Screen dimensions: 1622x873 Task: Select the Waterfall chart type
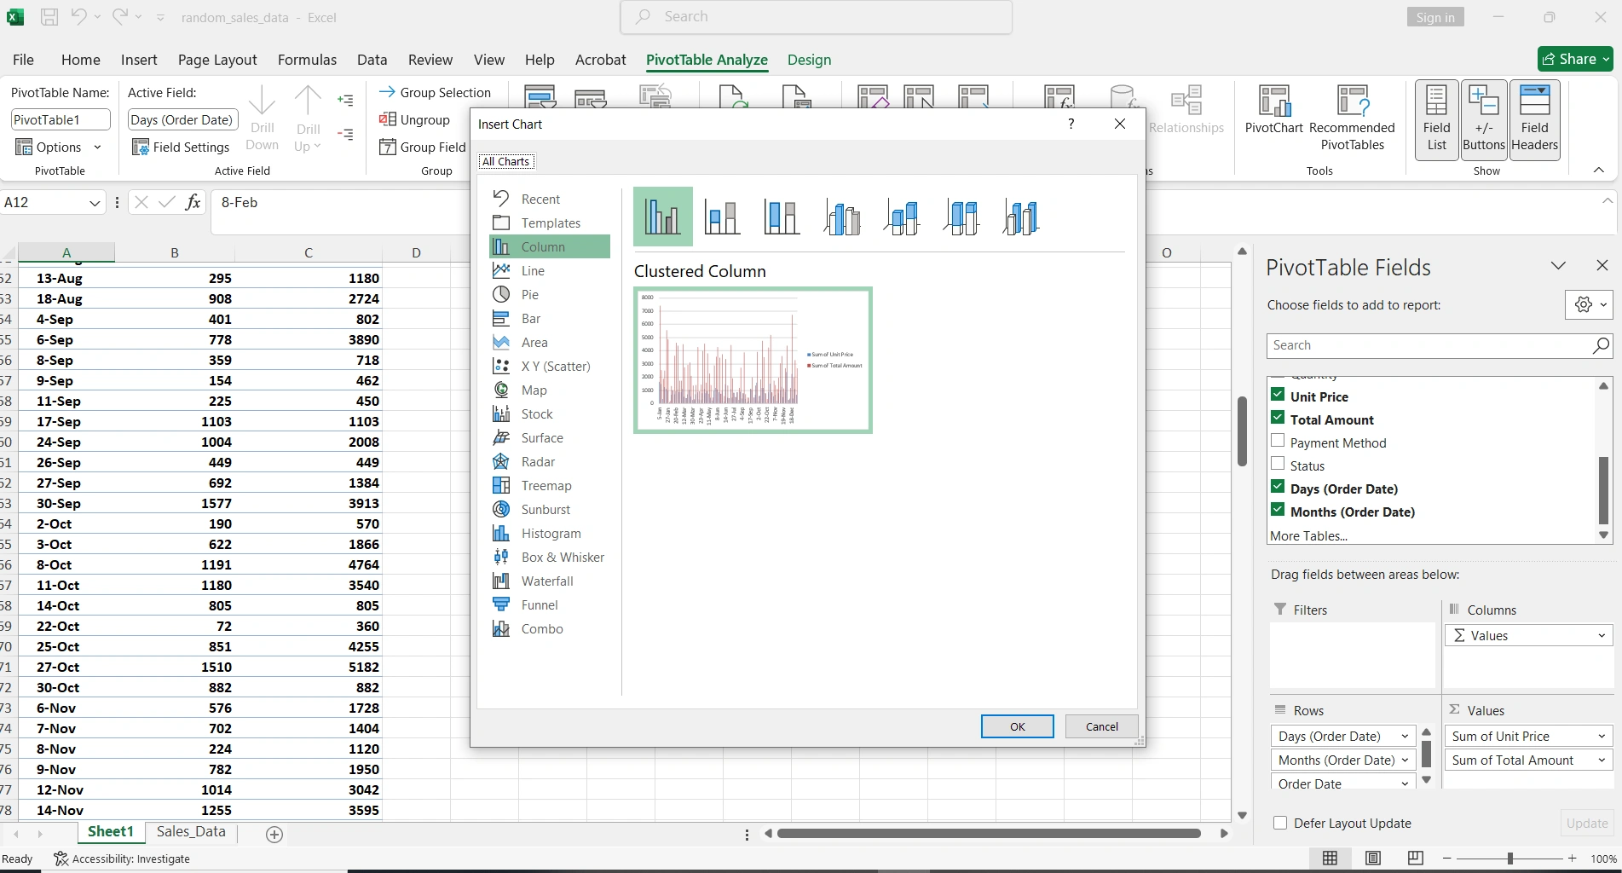point(546,581)
